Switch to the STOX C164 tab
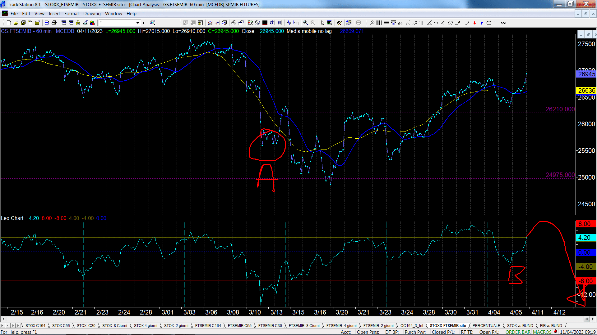Viewport: 597px width, 335px height. [x=35, y=326]
